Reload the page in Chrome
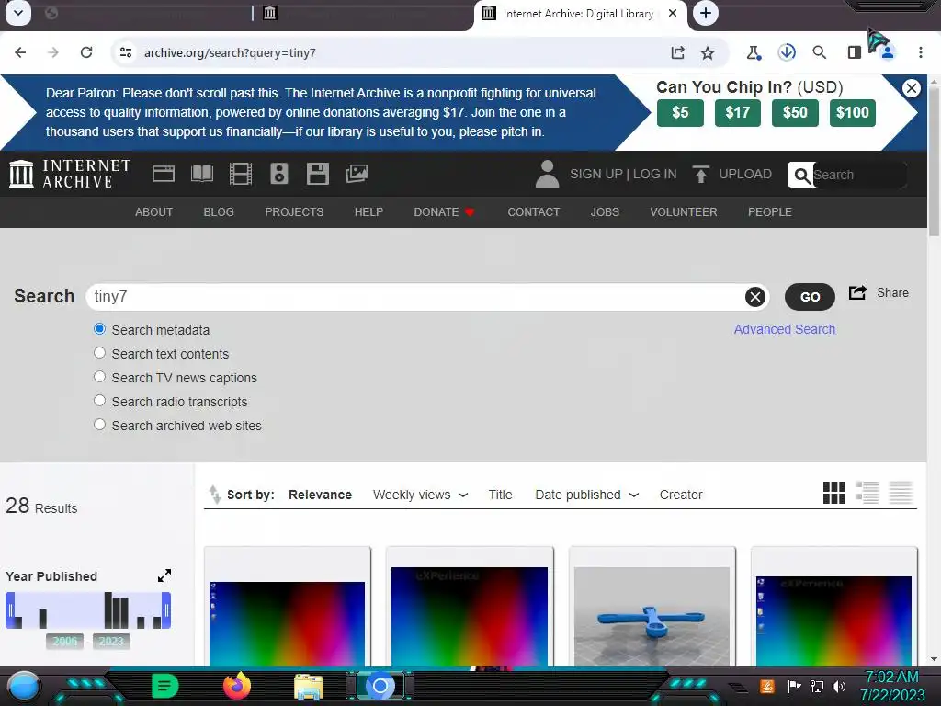This screenshot has width=941, height=706. [86, 52]
